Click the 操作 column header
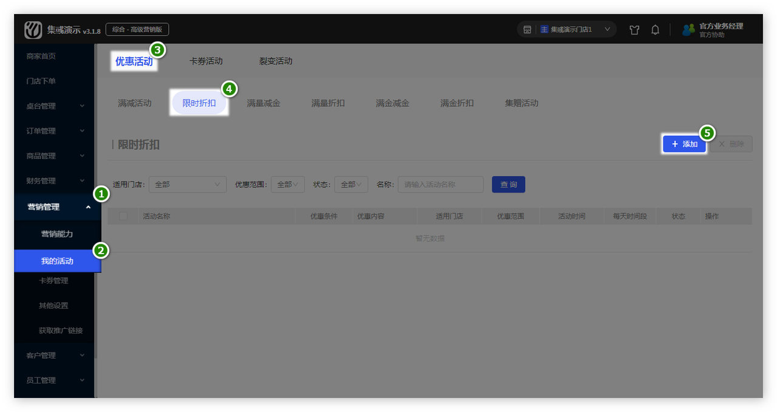The width and height of the screenshot is (777, 412). click(x=711, y=216)
